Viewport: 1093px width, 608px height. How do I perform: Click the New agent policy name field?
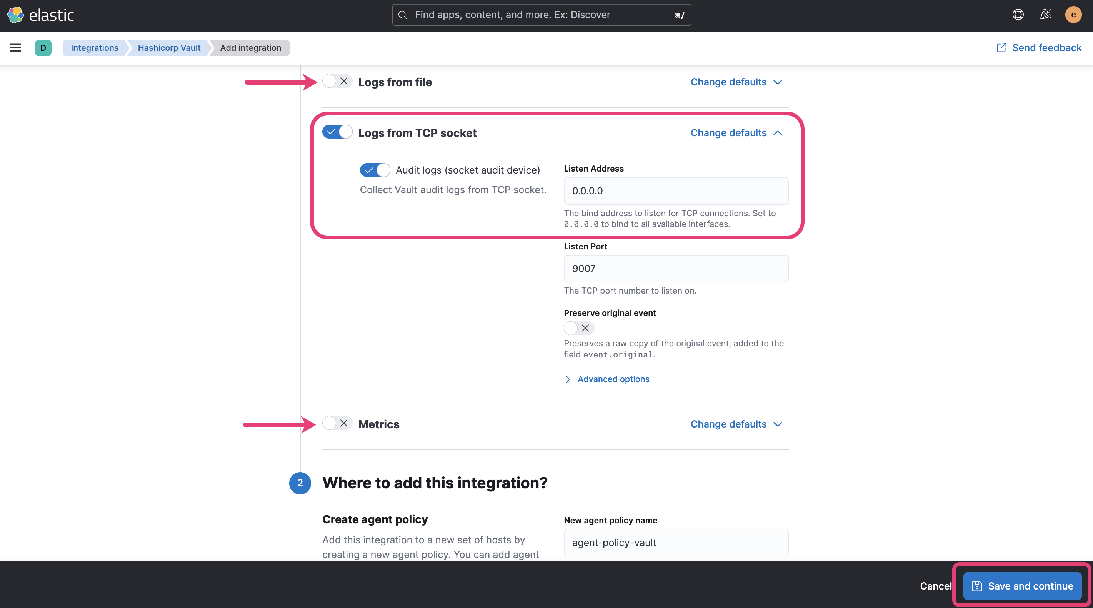(x=675, y=542)
